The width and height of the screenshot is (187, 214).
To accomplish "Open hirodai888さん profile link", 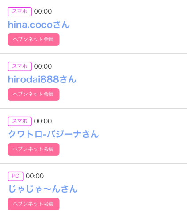I will pyautogui.click(x=42, y=79).
